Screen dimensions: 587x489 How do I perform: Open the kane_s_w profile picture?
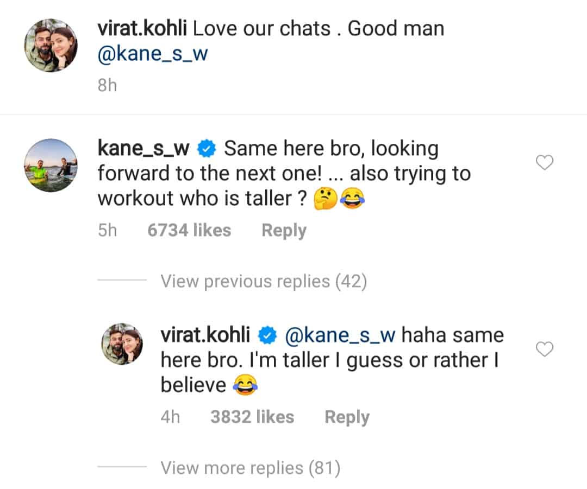click(x=51, y=165)
